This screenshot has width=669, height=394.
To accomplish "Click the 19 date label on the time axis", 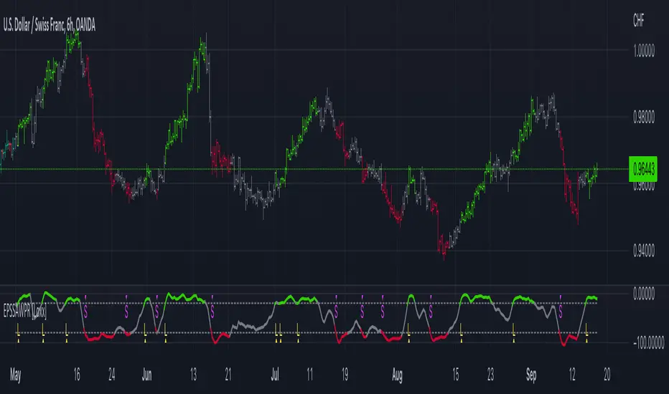I will [x=345, y=375].
